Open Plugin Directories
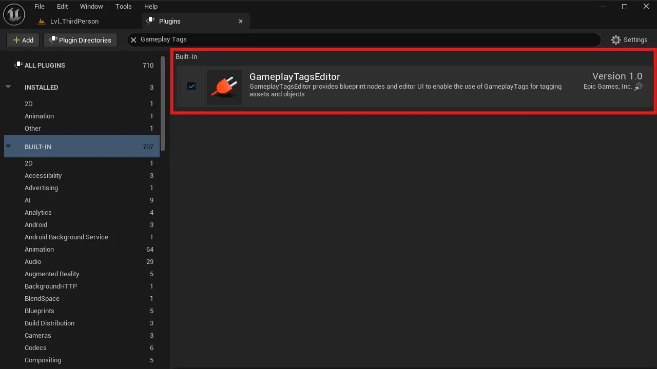 (81, 40)
